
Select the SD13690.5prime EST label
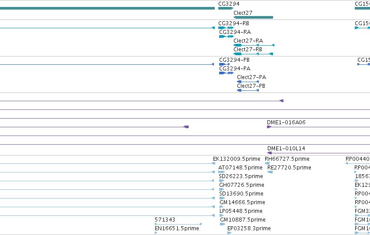pyautogui.click(x=241, y=194)
